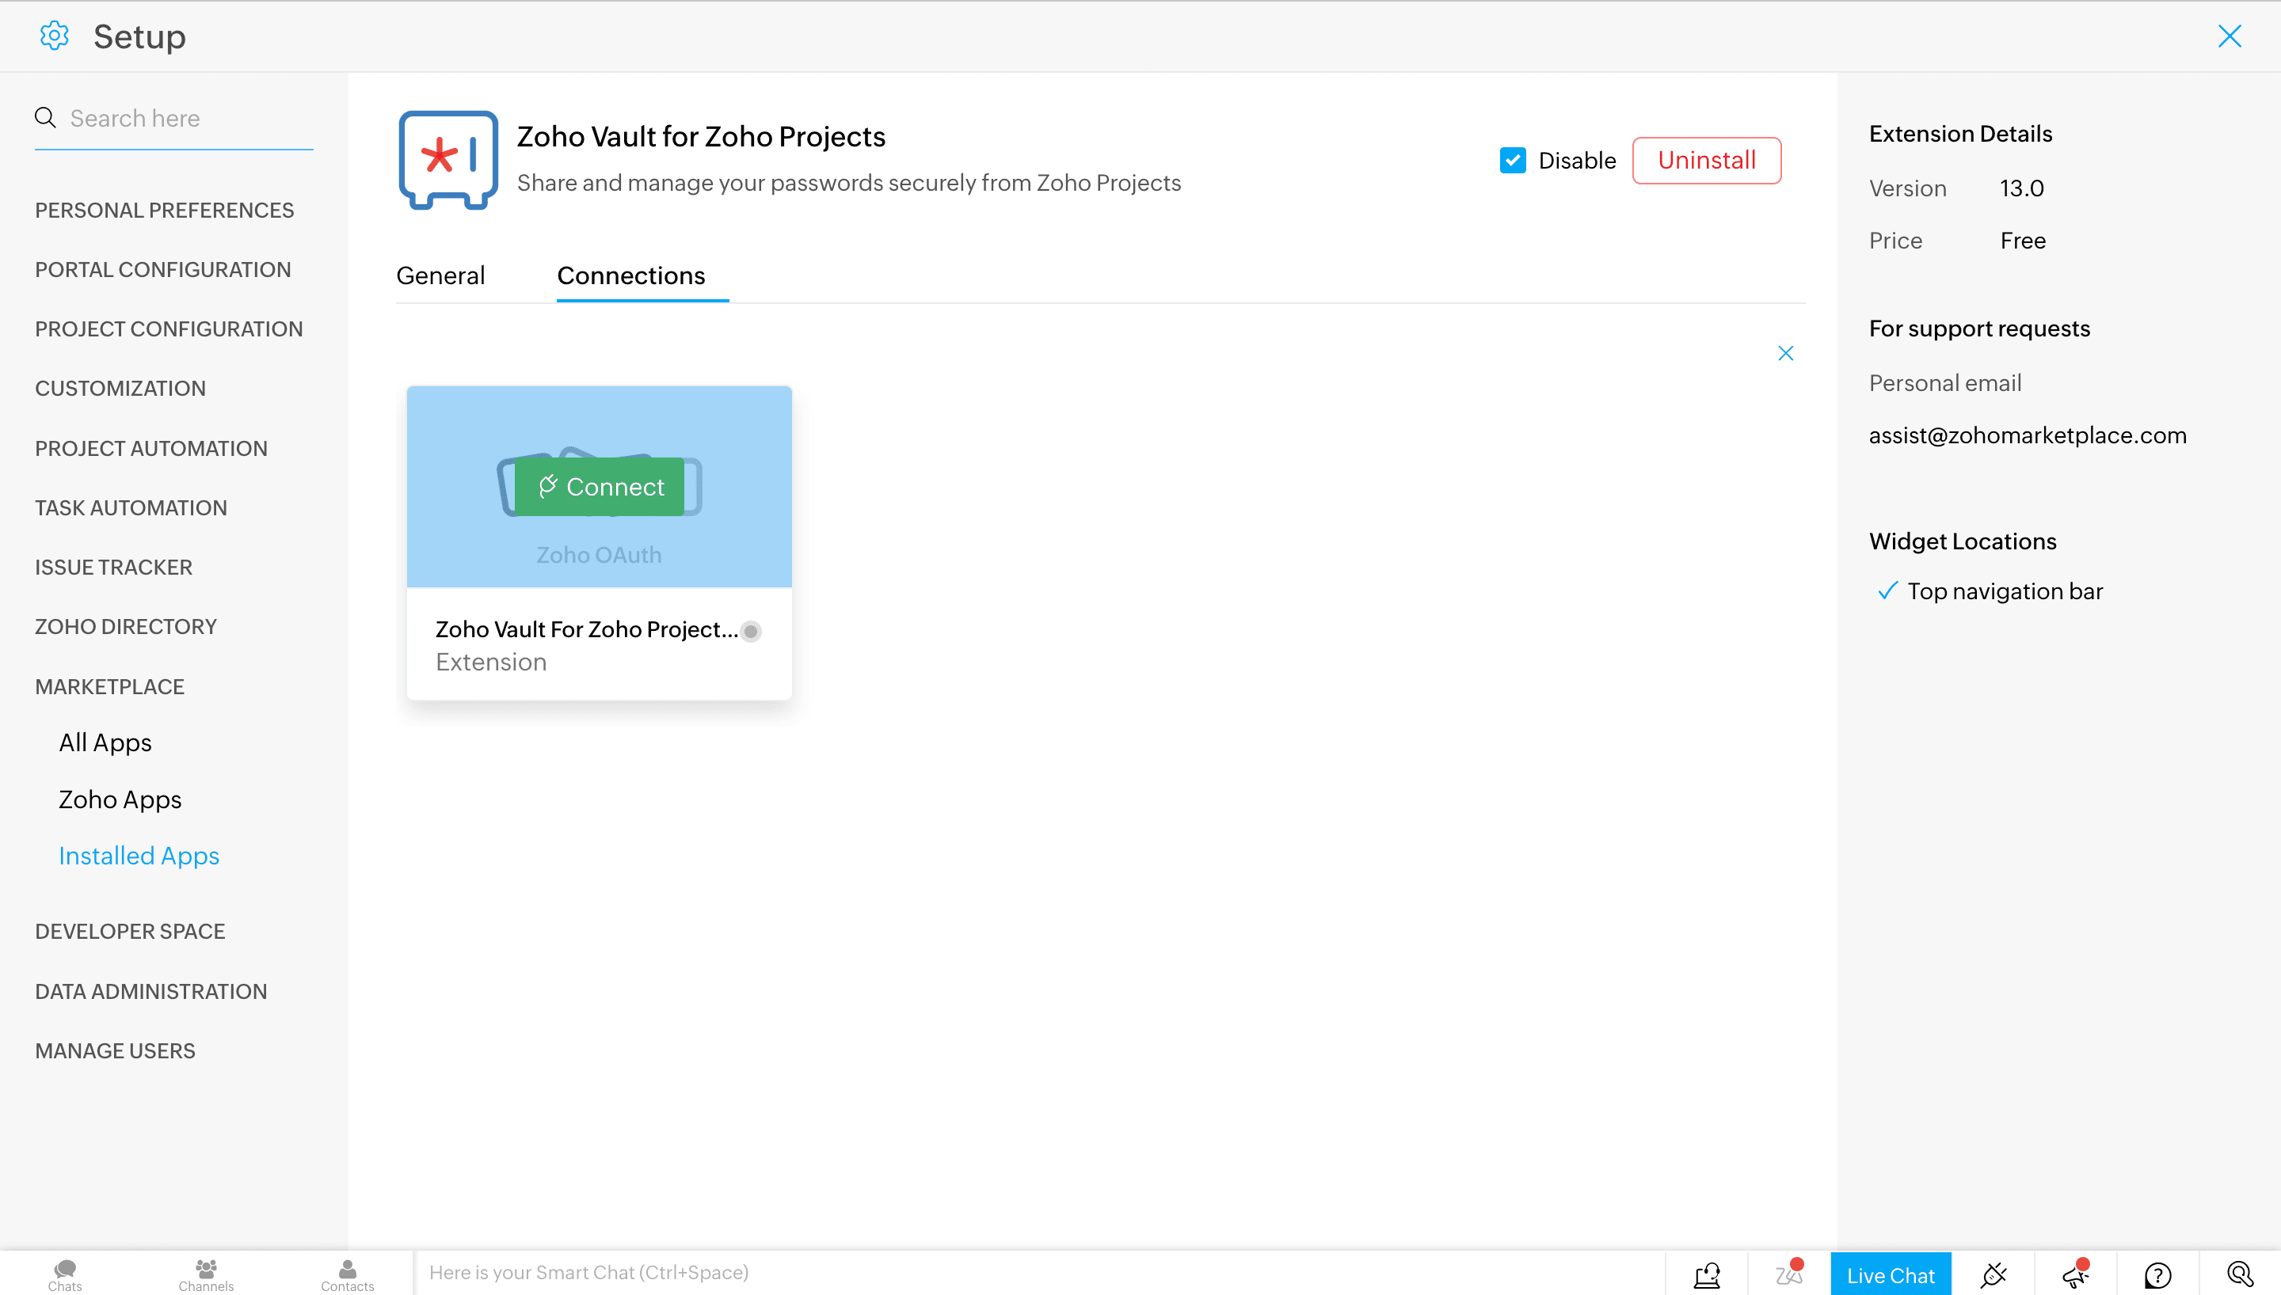The width and height of the screenshot is (2281, 1295).
Task: Expand PORTAL CONFIGURATION section
Action: click(x=163, y=269)
